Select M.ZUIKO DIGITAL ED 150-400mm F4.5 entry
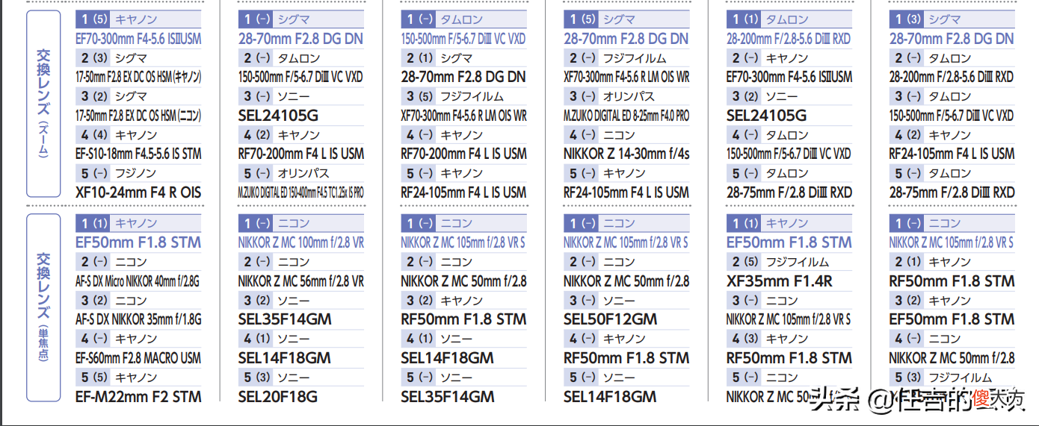 point(301,192)
